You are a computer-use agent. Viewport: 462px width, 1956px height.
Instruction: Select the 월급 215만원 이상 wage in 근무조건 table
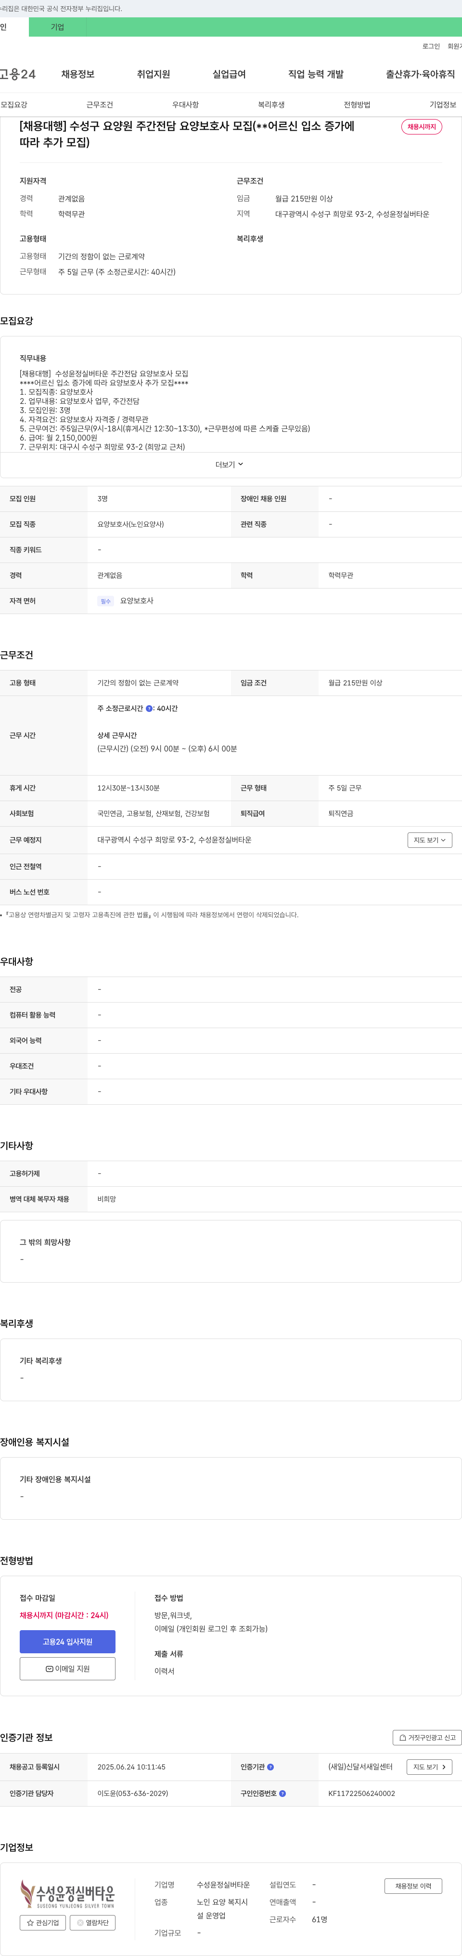click(355, 683)
